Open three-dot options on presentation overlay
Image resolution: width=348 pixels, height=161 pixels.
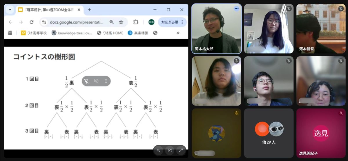pos(106,81)
